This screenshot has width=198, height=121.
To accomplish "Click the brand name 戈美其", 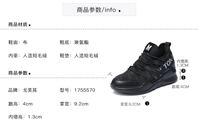I will tap(30, 90).
